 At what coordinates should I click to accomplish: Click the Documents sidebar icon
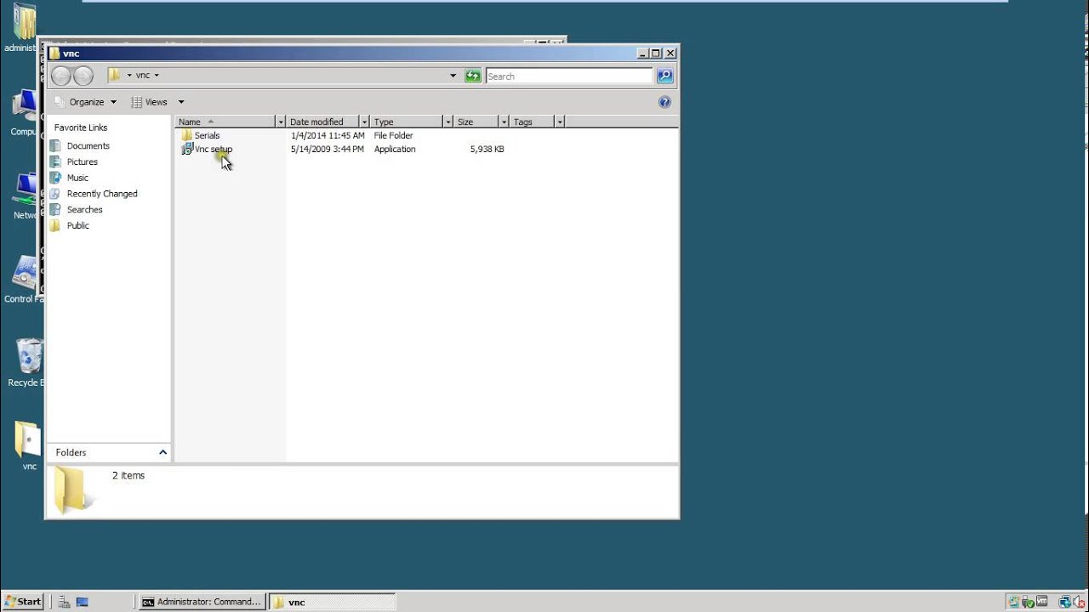click(55, 146)
